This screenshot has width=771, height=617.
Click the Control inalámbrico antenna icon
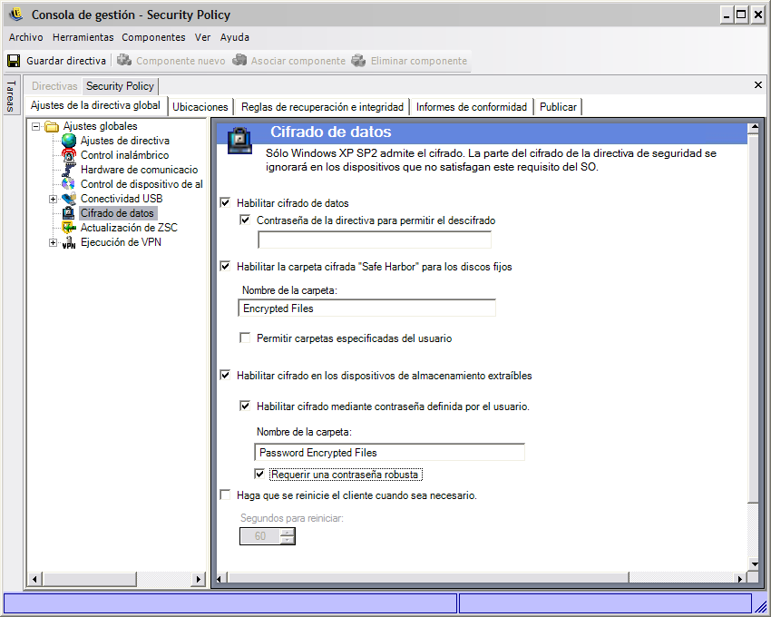click(69, 155)
